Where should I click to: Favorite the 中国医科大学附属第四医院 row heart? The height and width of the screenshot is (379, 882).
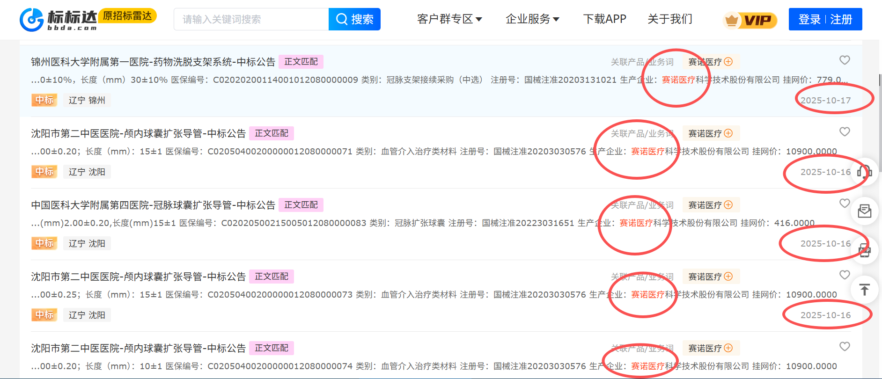845,203
